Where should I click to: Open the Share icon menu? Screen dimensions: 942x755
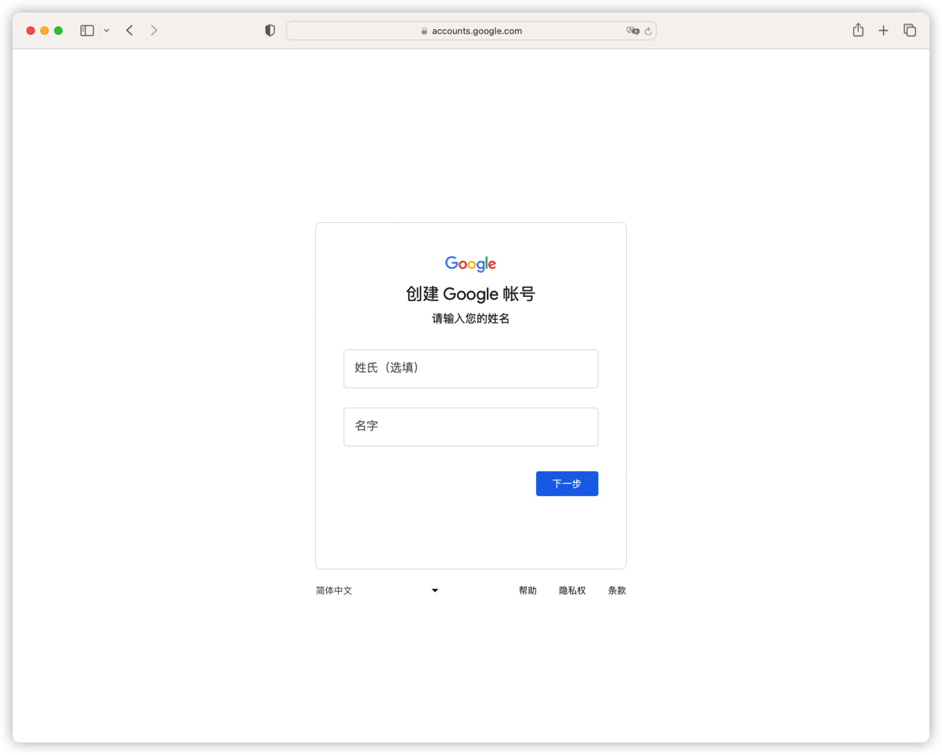point(858,30)
